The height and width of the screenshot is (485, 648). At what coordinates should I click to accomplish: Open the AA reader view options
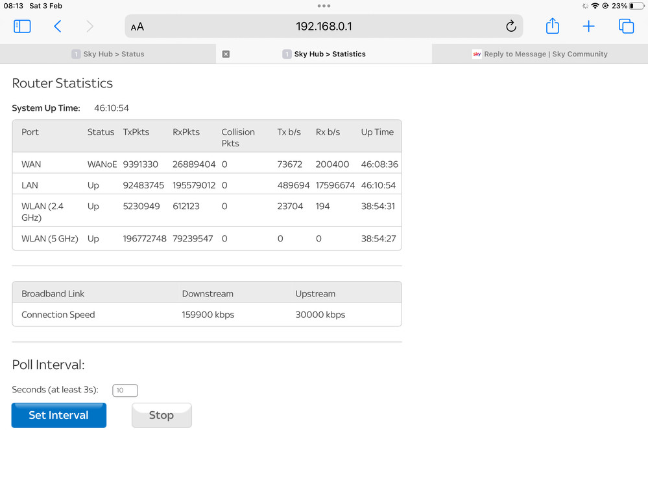(x=138, y=27)
